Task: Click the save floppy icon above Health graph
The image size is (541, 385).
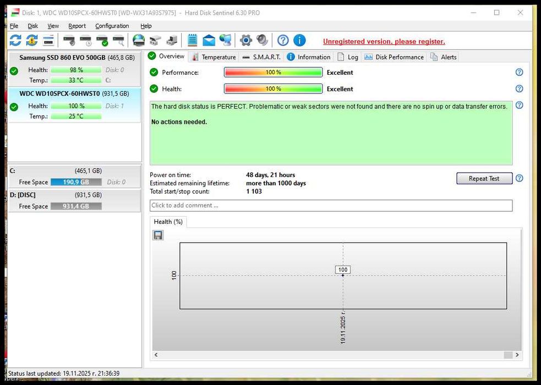Action: (158, 235)
